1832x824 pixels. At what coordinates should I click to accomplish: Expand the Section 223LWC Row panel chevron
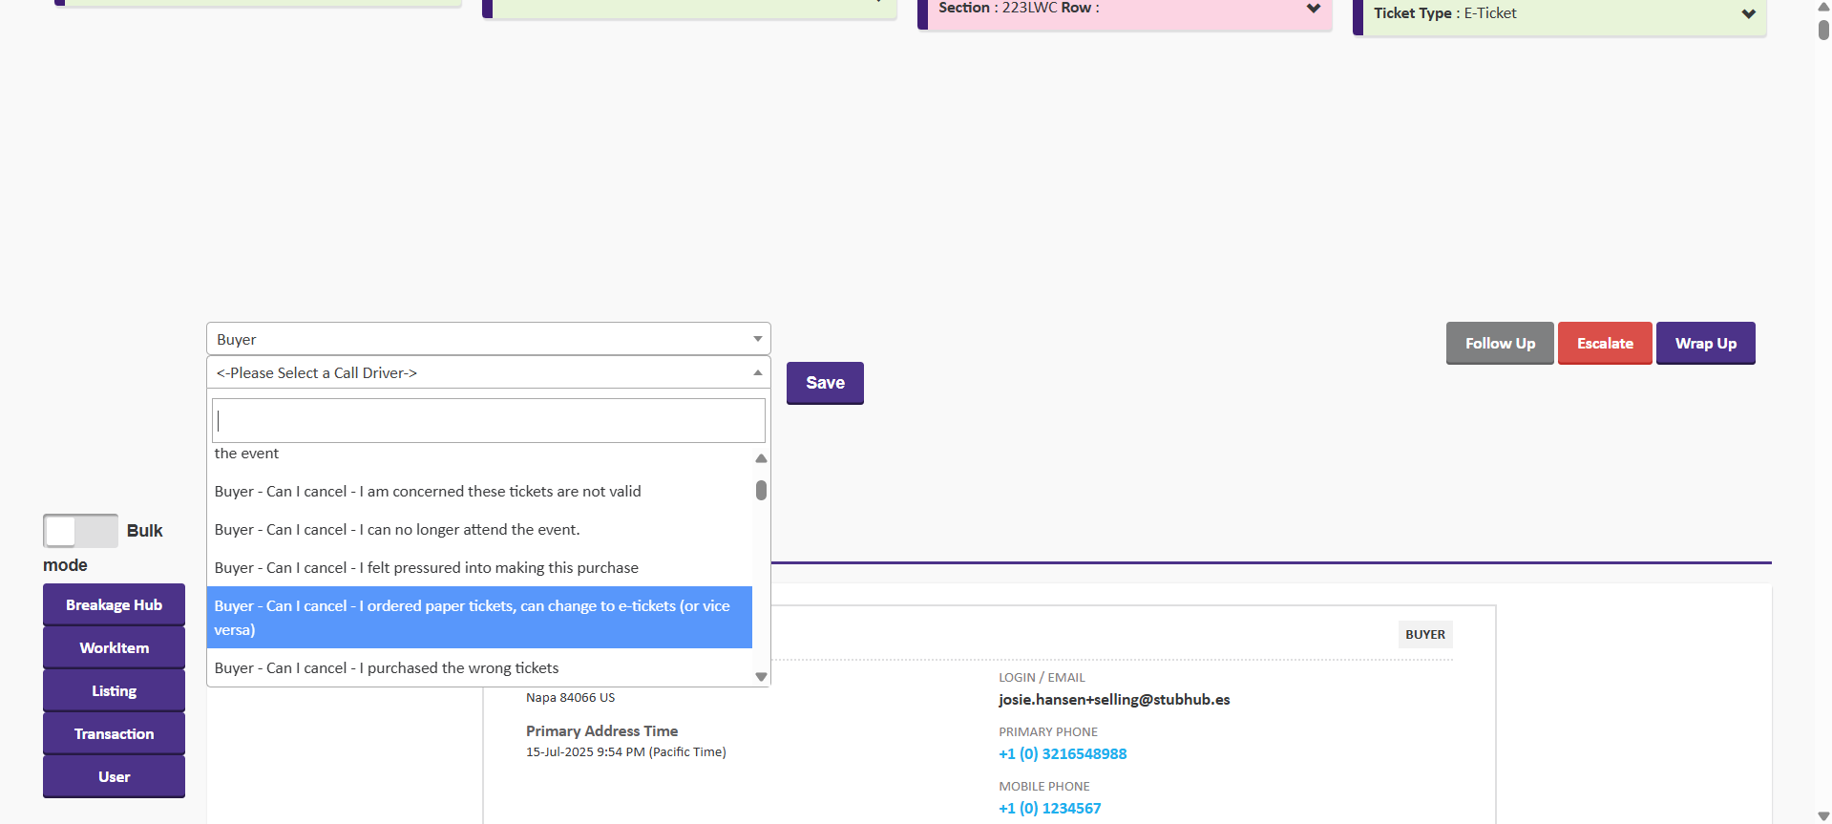(x=1314, y=9)
